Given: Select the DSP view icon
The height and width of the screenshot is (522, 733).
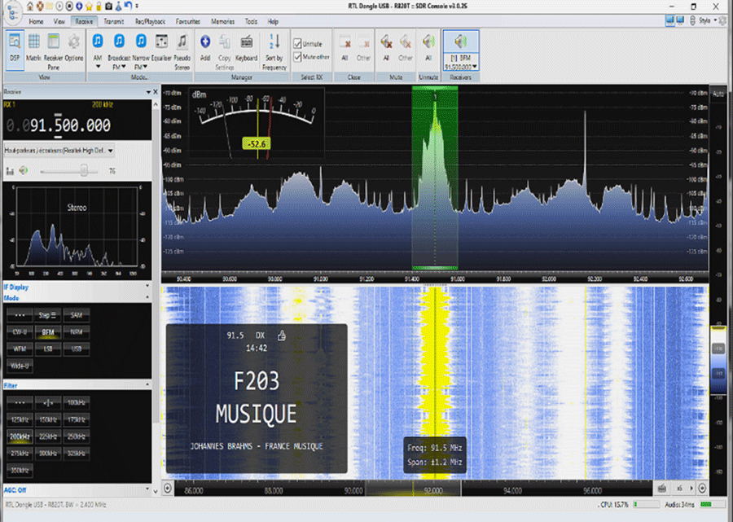Looking at the screenshot, I should [x=15, y=49].
